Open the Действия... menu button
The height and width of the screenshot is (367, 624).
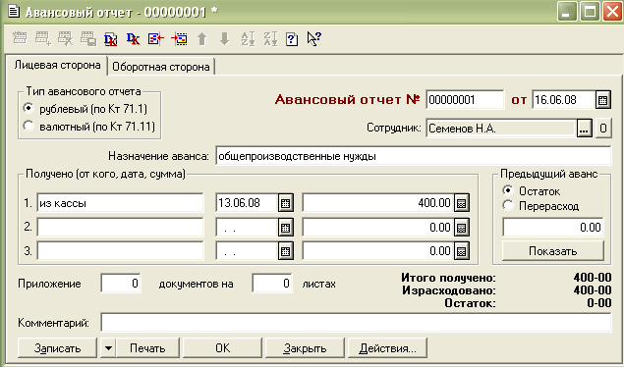[387, 348]
